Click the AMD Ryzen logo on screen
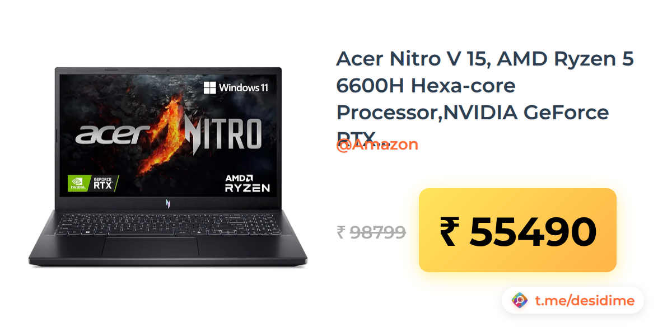This screenshot has width=672, height=336. pyautogui.click(x=248, y=183)
